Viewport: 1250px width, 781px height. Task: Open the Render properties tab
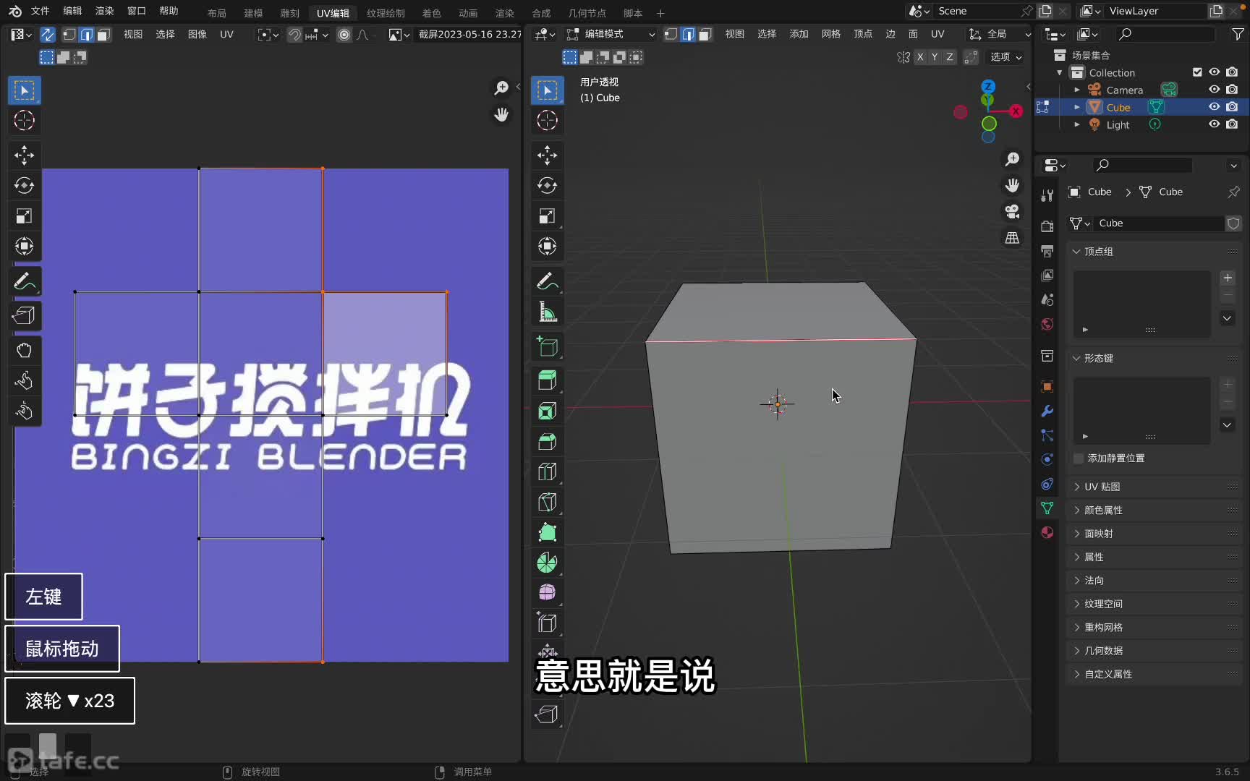tap(1047, 226)
